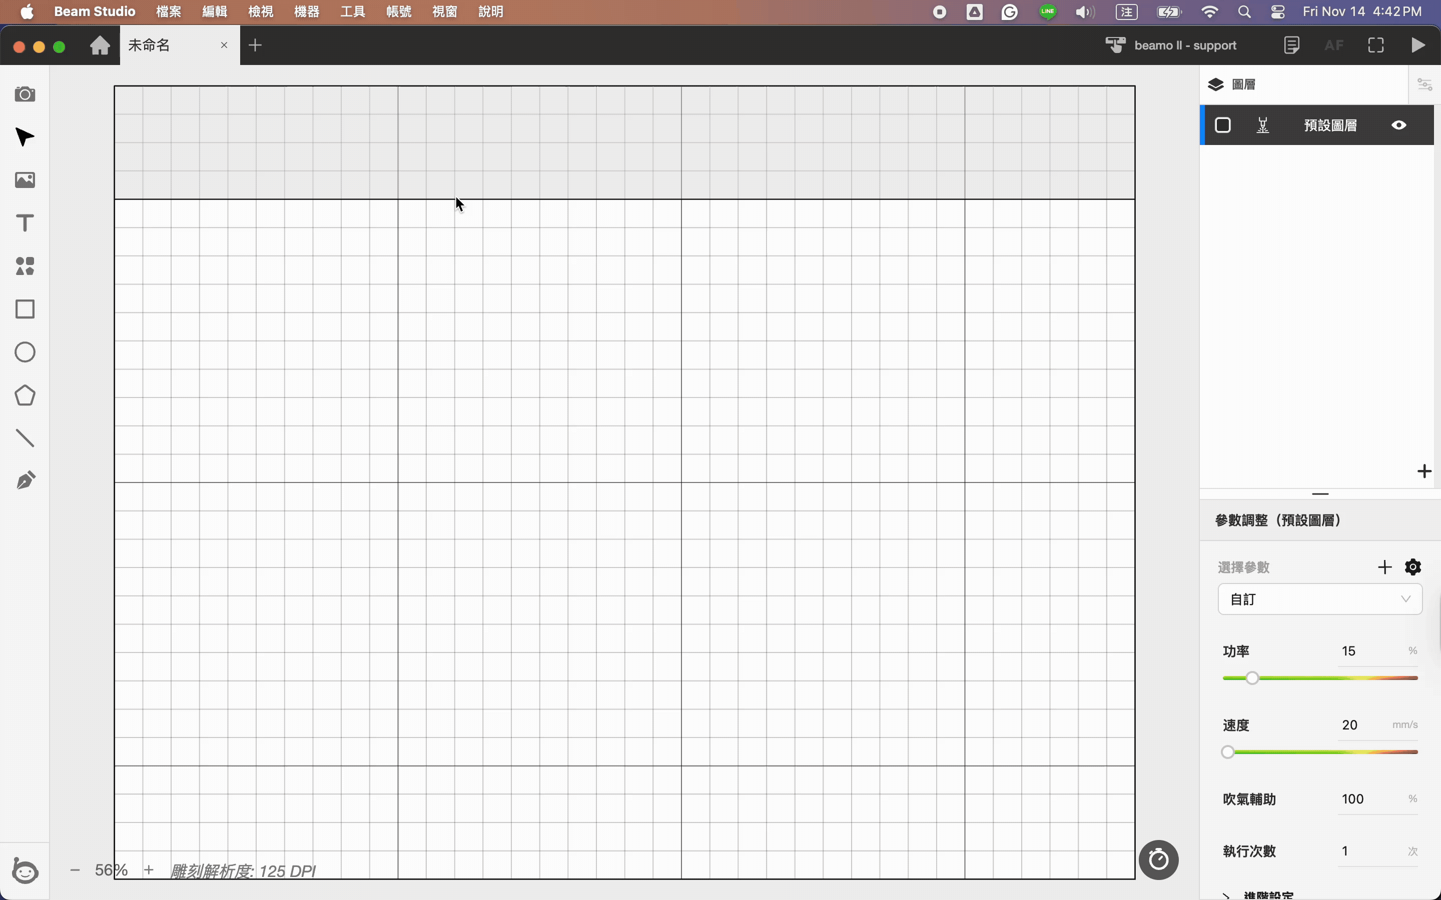1441x900 pixels.
Task: Click the 雕刻解析度: 125 DPI label
Action: tap(243, 871)
